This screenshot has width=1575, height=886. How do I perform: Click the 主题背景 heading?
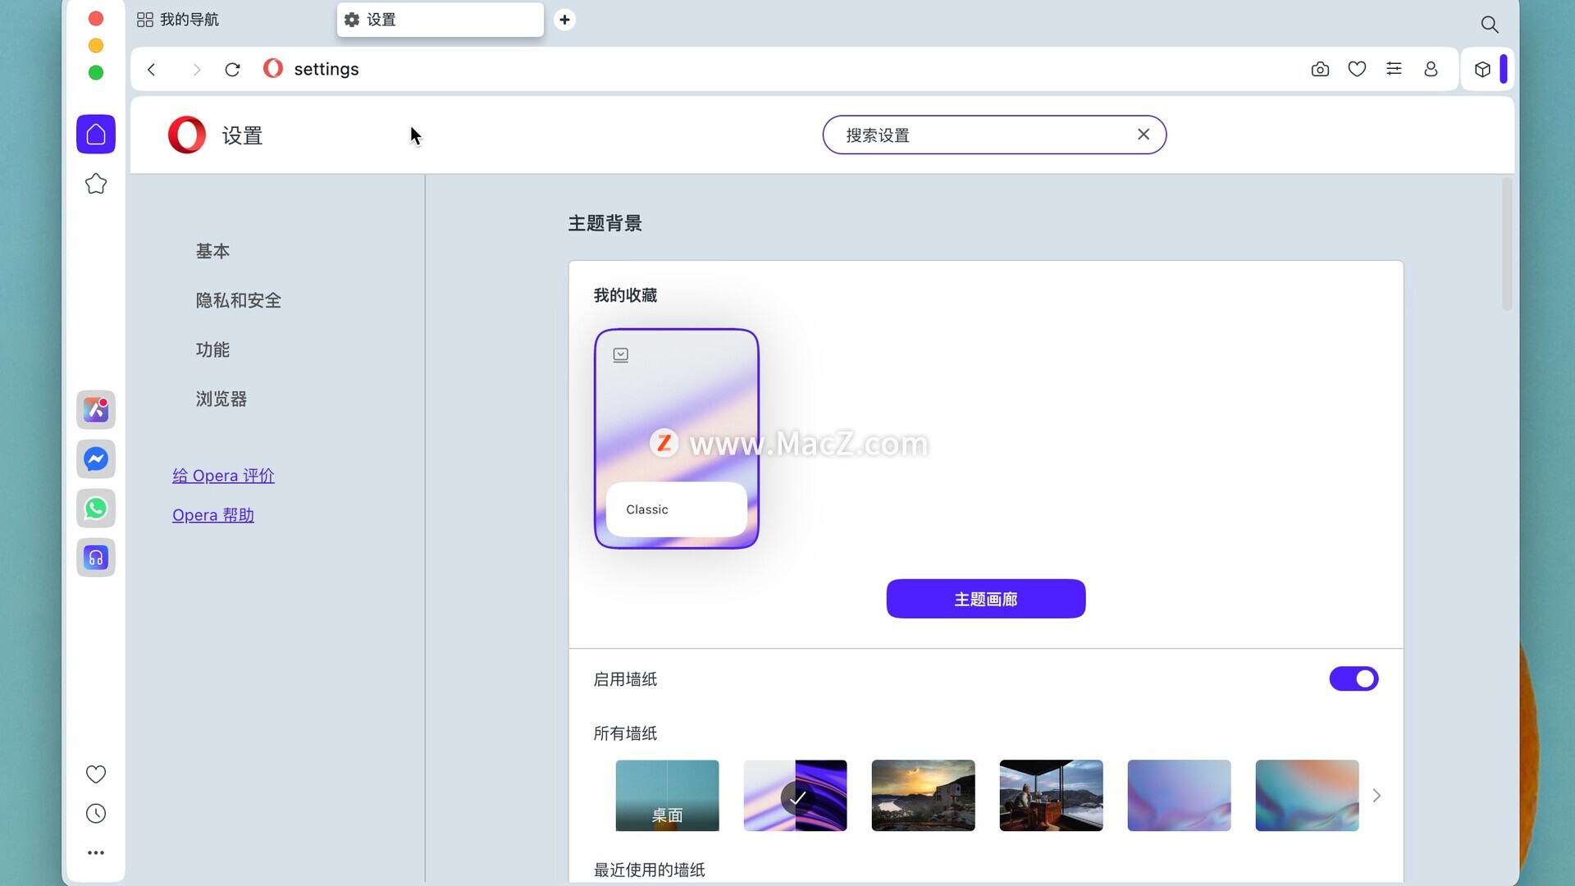(605, 223)
